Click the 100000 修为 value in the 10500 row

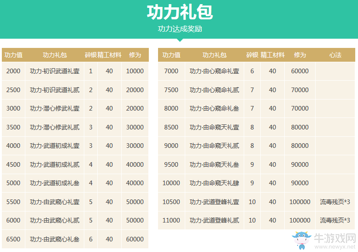click(x=300, y=202)
